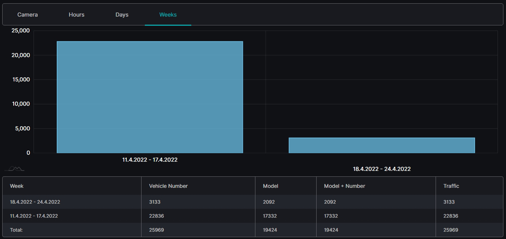Click the Total: row label
This screenshot has width=506, height=239.
click(16, 230)
